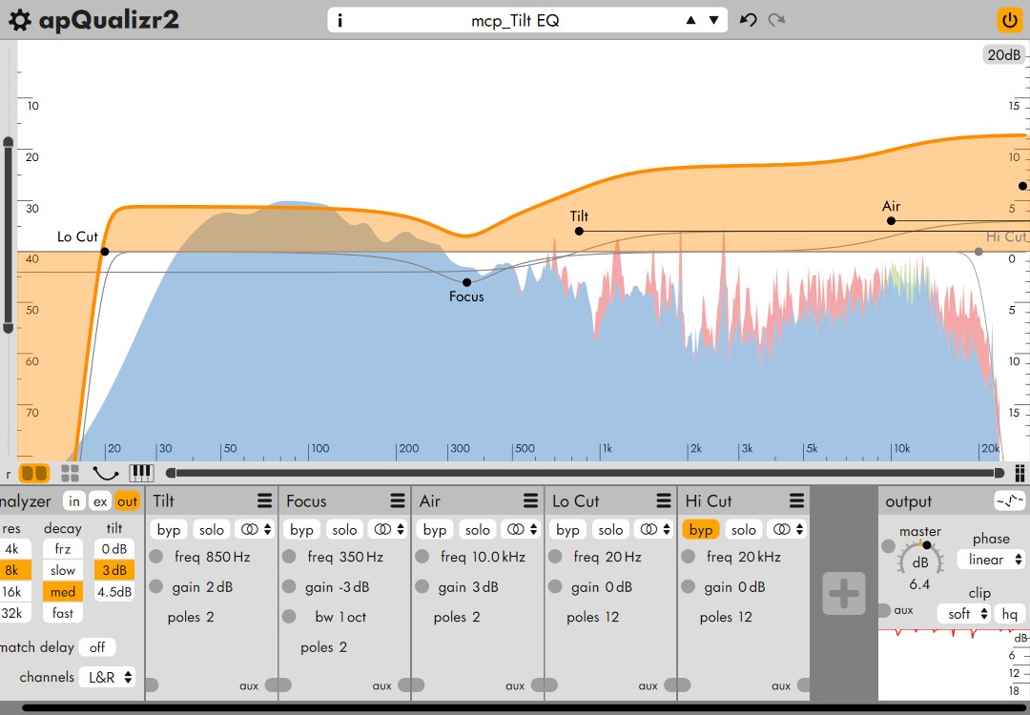Click the undo arrow in the header
The height and width of the screenshot is (715, 1030).
coord(749,20)
